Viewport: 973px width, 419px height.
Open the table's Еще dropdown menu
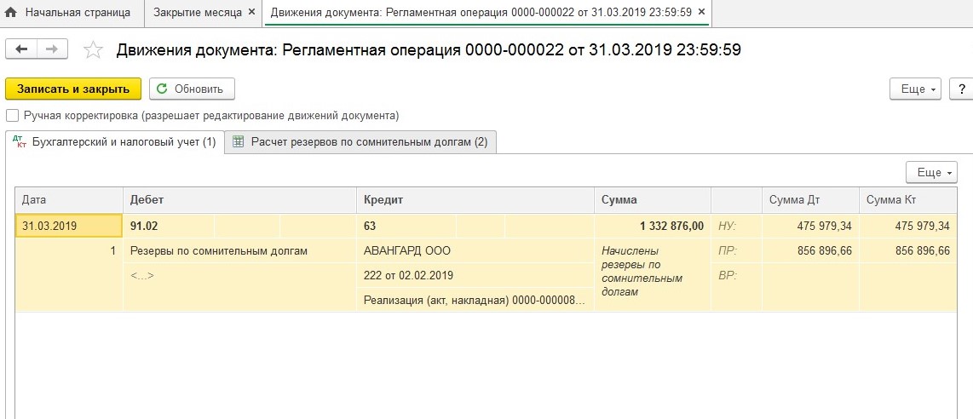[931, 172]
